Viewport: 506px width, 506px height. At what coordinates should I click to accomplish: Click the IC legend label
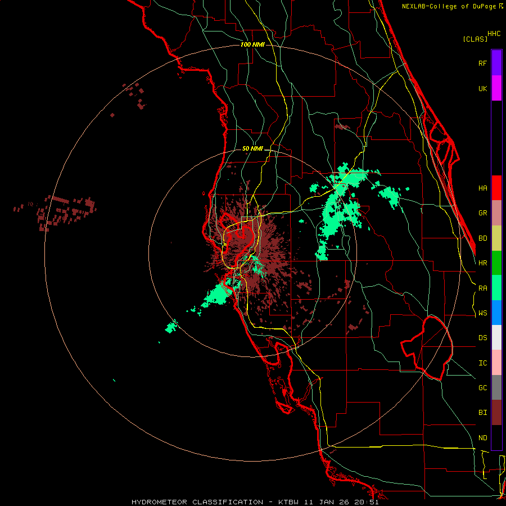click(482, 363)
